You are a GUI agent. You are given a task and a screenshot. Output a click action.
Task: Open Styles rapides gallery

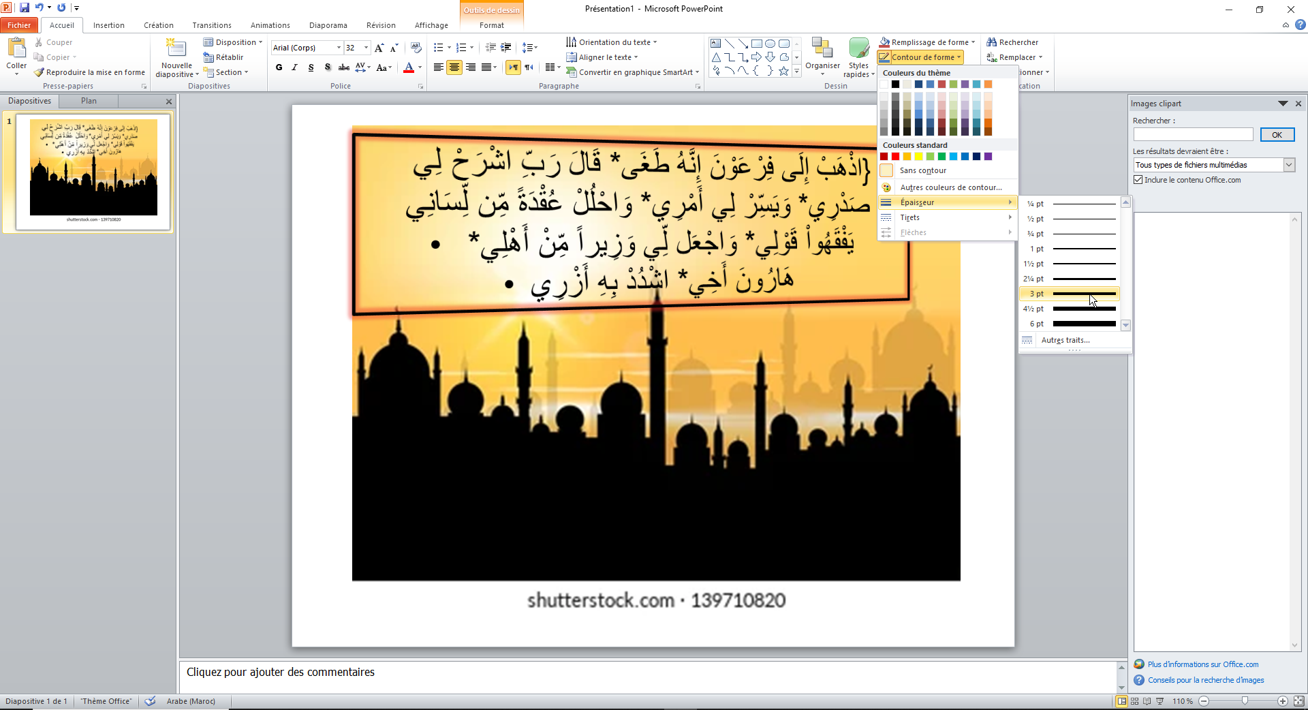[x=858, y=57]
